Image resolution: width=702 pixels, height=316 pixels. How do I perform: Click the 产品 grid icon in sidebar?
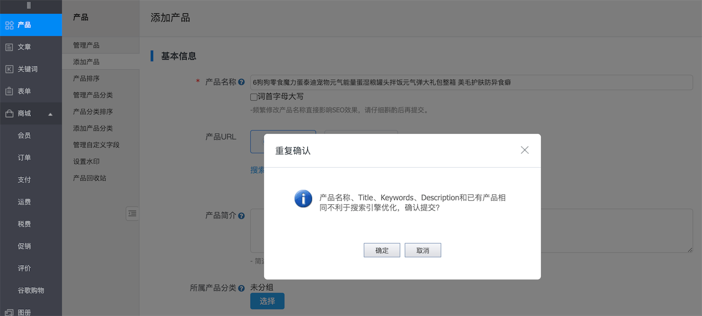(9, 25)
